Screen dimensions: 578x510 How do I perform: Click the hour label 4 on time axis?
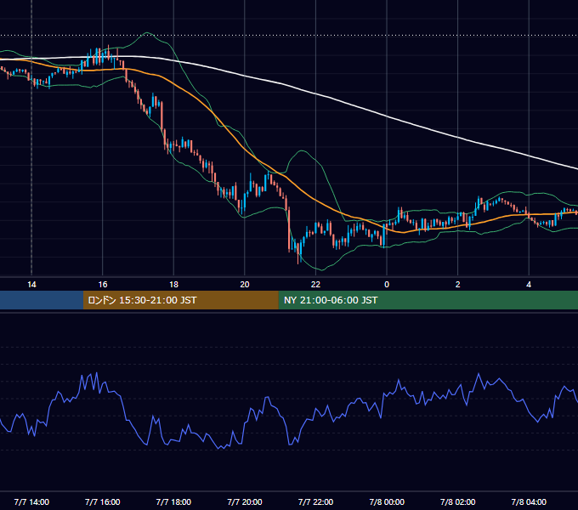[529, 285]
